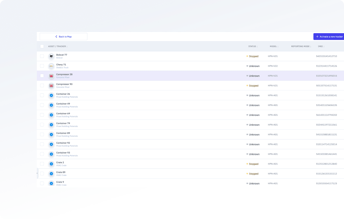Open the Crate 89 asset name

[x=61, y=172]
